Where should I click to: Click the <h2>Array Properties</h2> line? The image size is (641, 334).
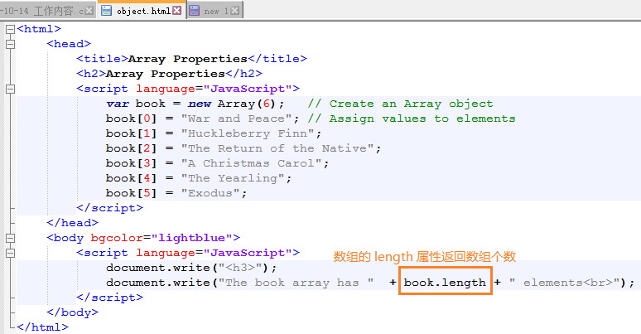tap(169, 74)
